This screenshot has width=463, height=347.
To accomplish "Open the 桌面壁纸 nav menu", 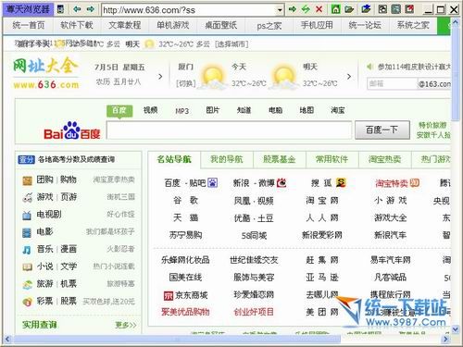I will pos(221,25).
